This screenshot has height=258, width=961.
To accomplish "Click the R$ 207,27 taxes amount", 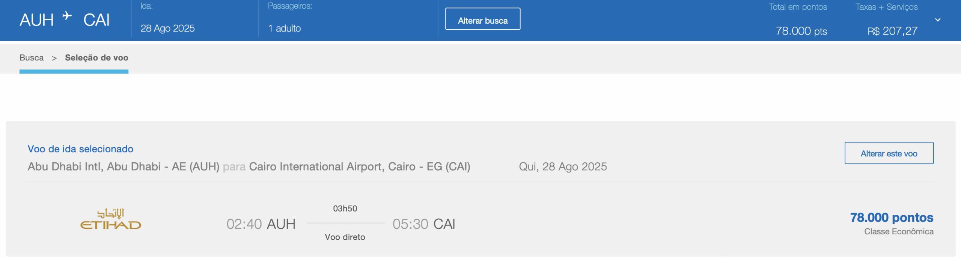I will coord(892,31).
